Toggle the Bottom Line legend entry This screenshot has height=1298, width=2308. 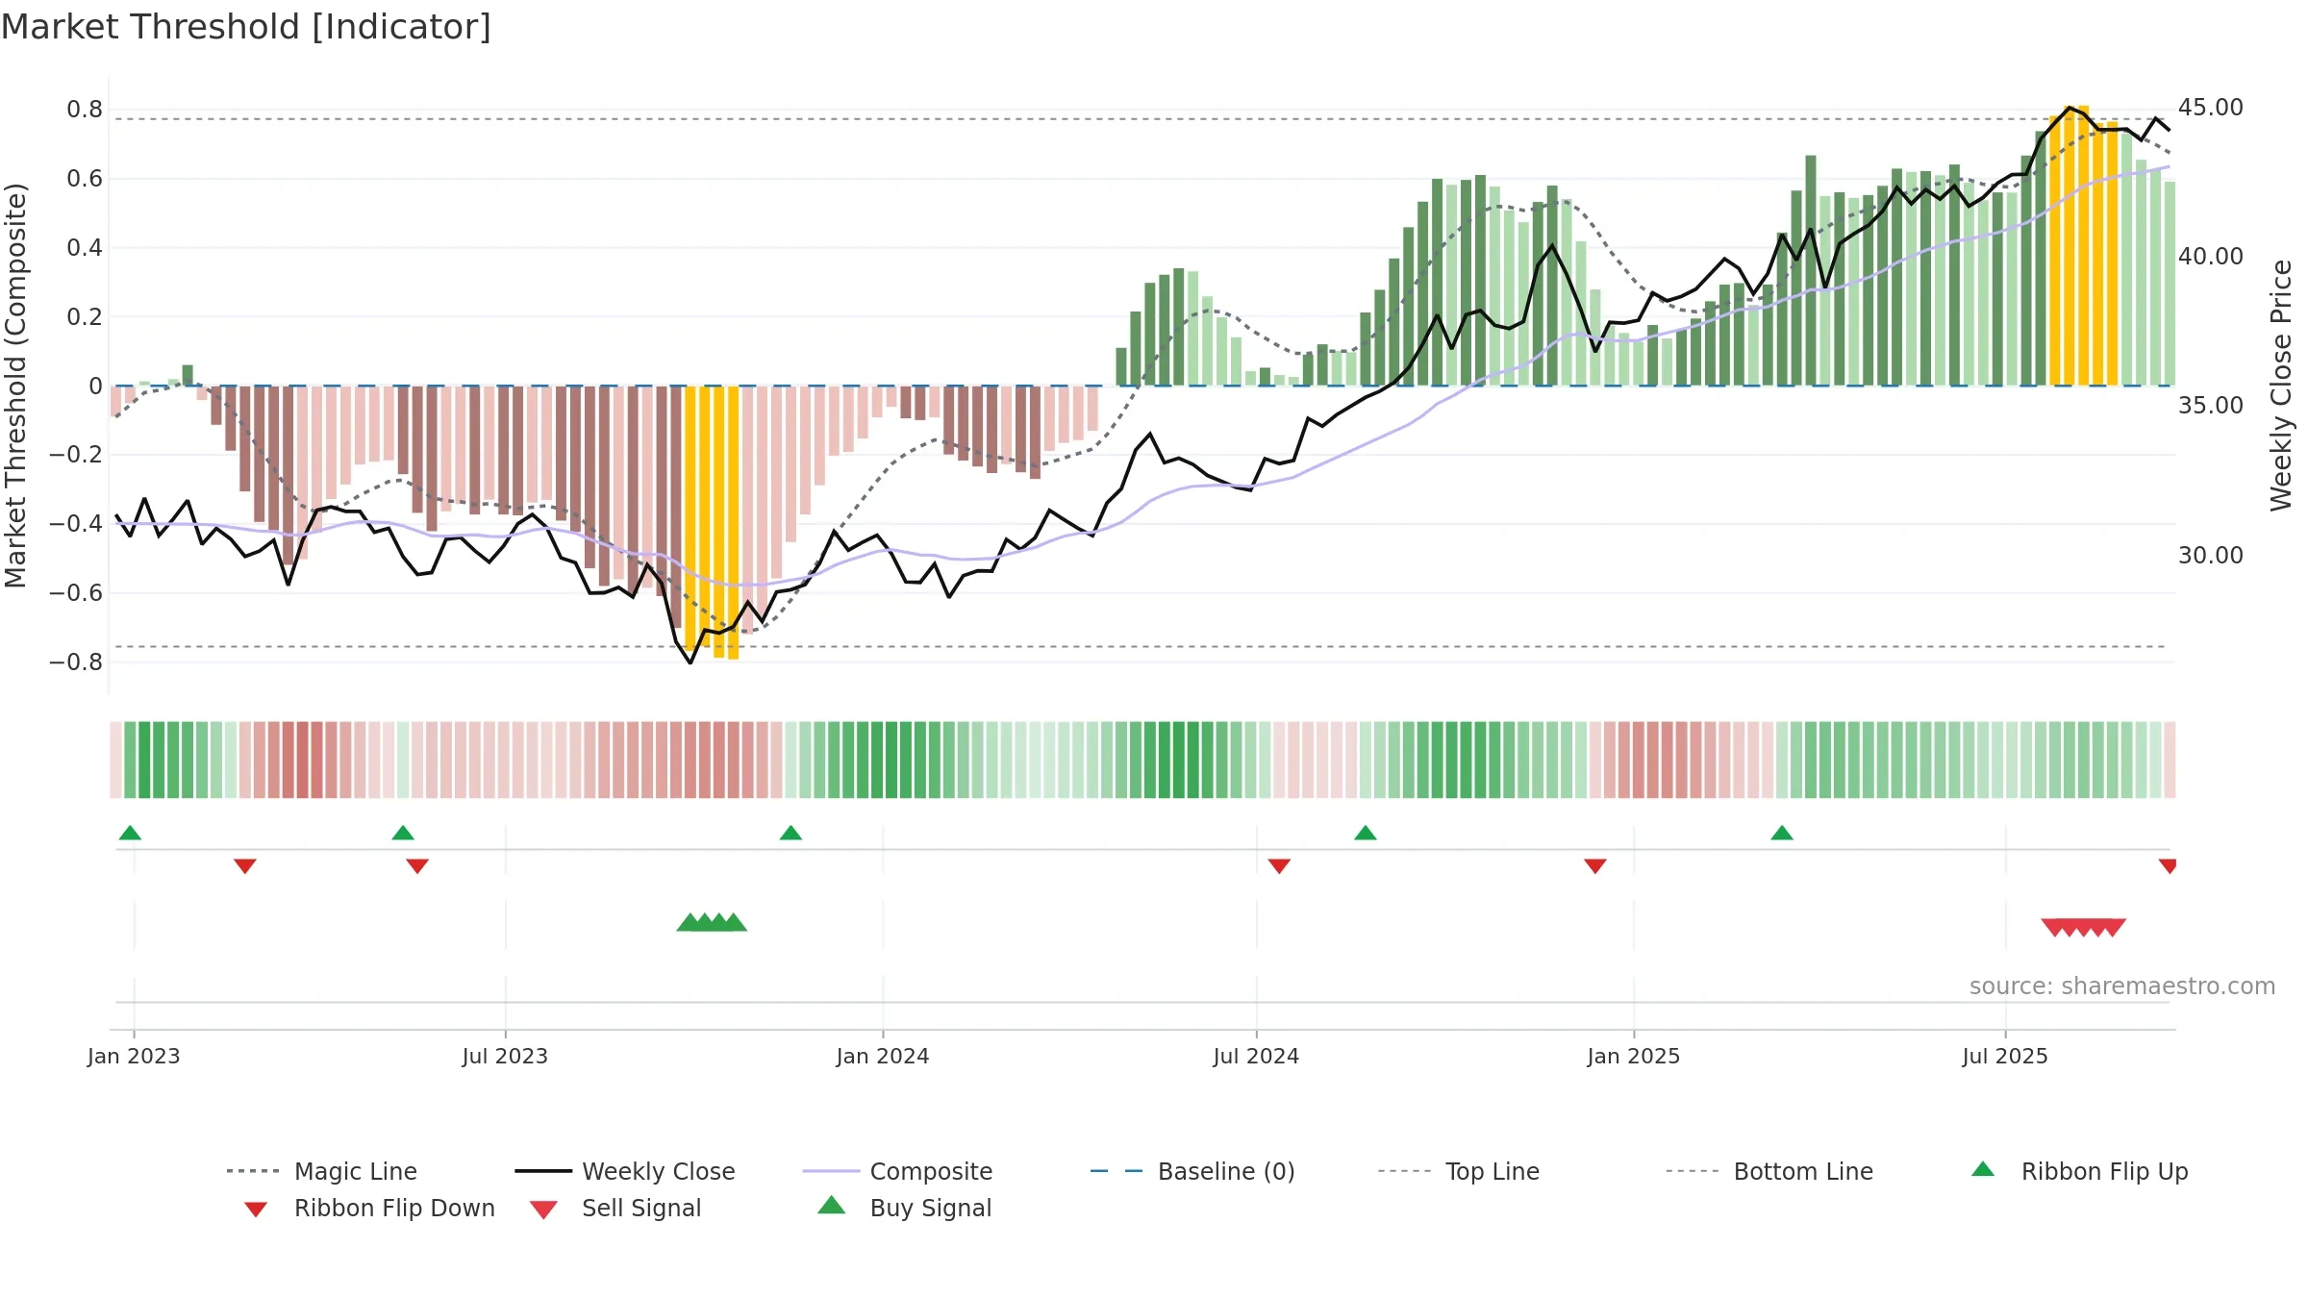1769,1171
